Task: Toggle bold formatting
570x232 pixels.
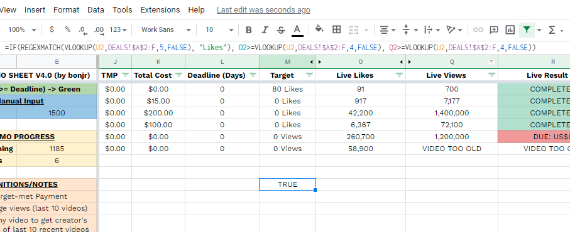Action: [x=249, y=29]
